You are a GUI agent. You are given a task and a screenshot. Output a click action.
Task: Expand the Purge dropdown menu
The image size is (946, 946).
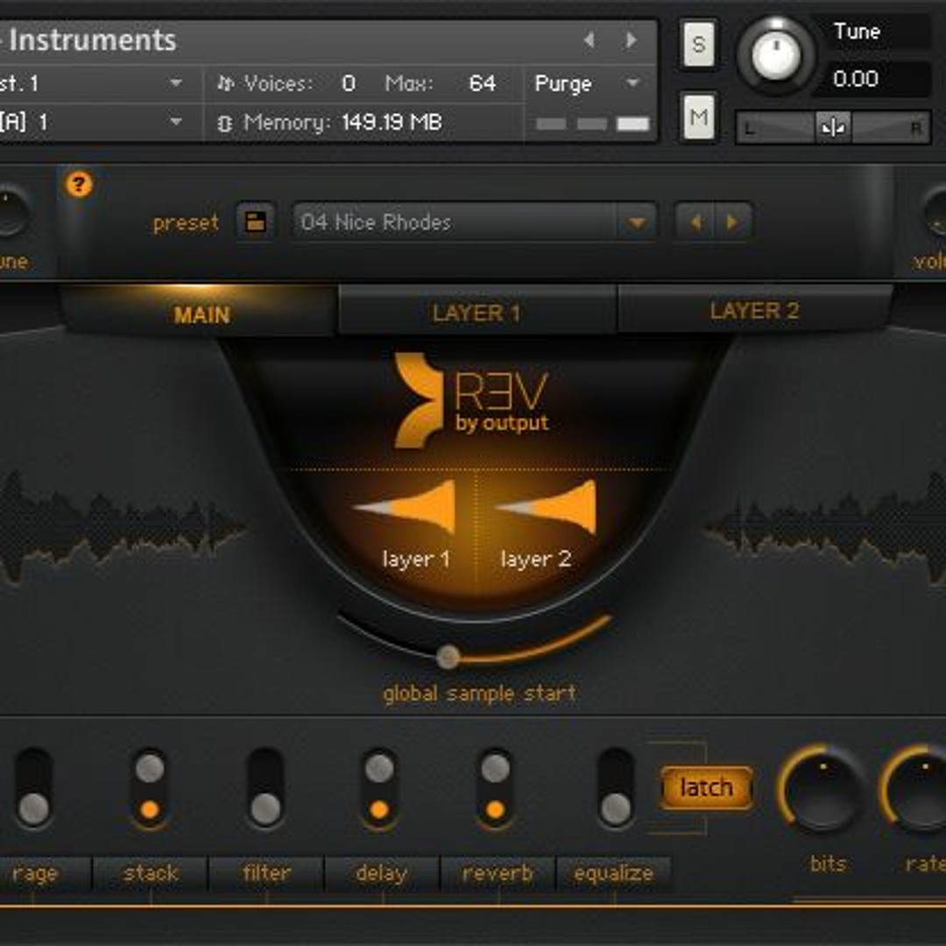(x=632, y=84)
